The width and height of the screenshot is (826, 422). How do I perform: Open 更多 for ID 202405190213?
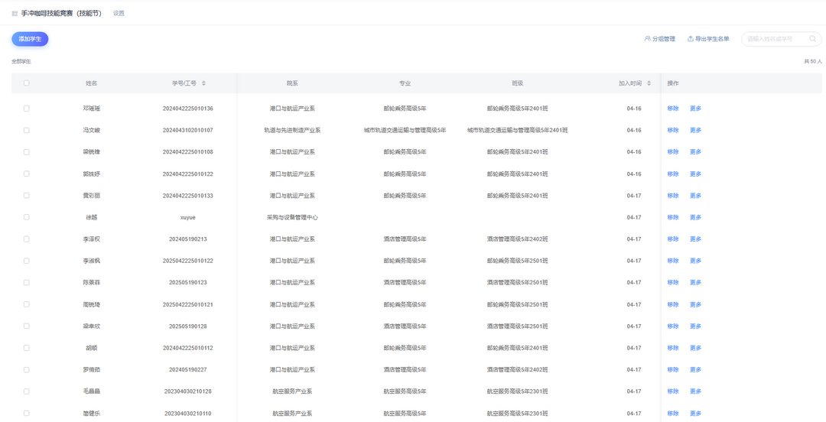[695, 239]
